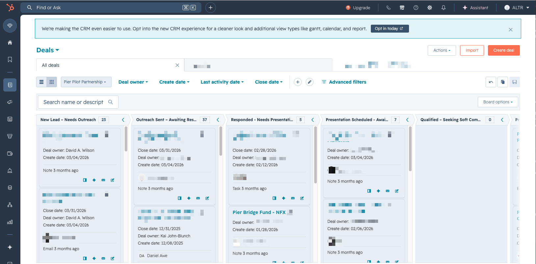Image resolution: width=536 pixels, height=264 pixels.
Task: Open the Deals title dropdown
Action: click(48, 50)
